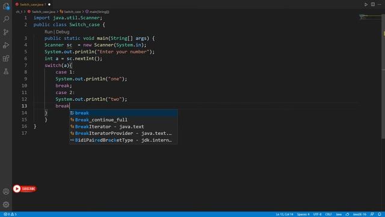Click the 'case 2:' label

[65, 92]
